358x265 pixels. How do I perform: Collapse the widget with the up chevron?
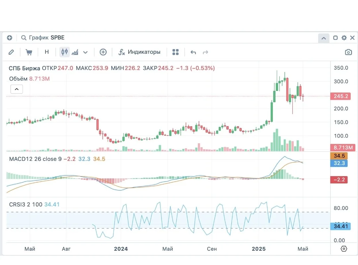(324, 38)
